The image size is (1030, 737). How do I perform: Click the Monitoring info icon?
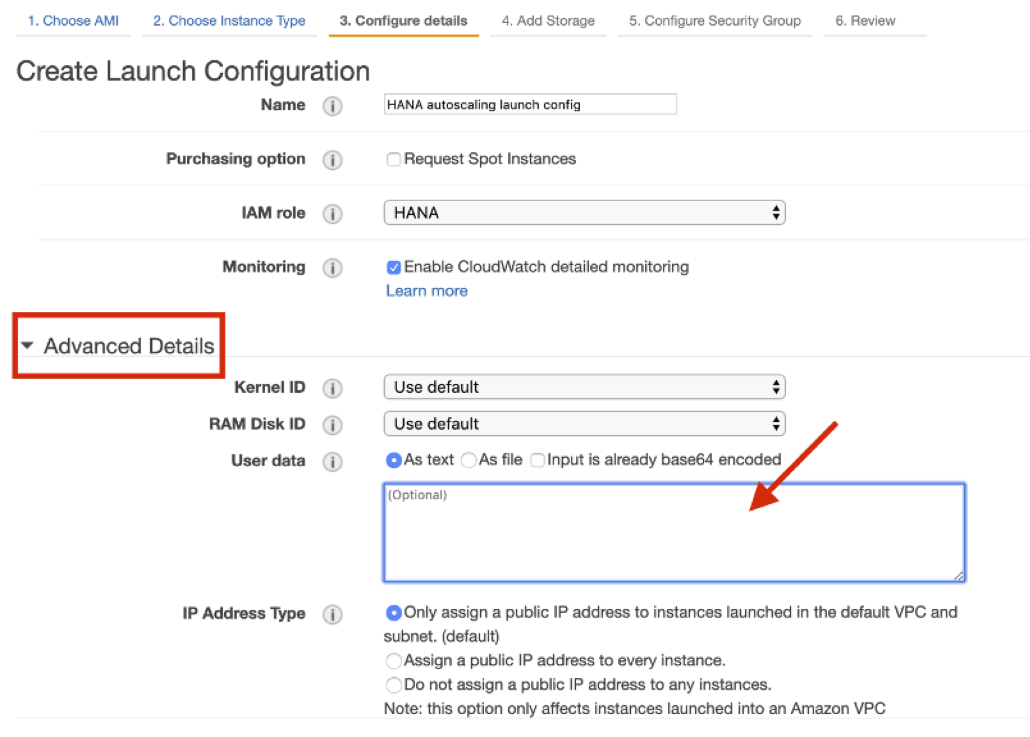point(332,268)
